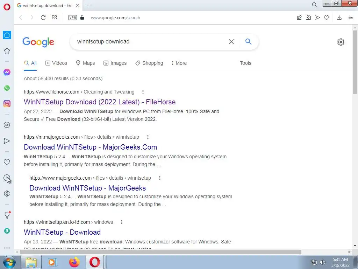Open Player icon in sidebar
The width and height of the screenshot is (358, 269).
(x=7, y=125)
